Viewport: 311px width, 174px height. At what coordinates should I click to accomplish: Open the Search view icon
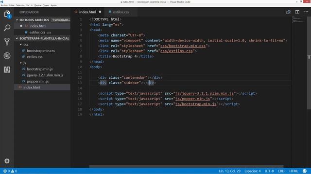coord(7,28)
